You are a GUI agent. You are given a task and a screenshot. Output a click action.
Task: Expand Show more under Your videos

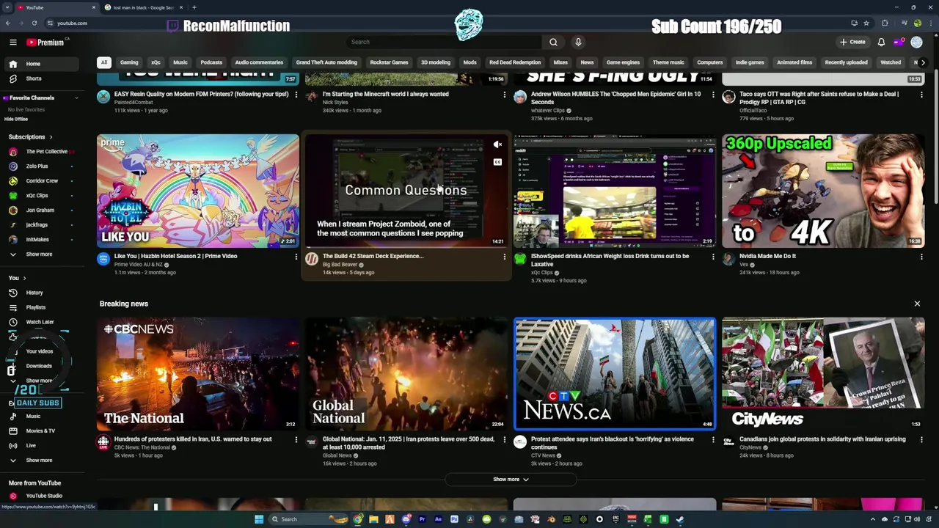pyautogui.click(x=40, y=381)
